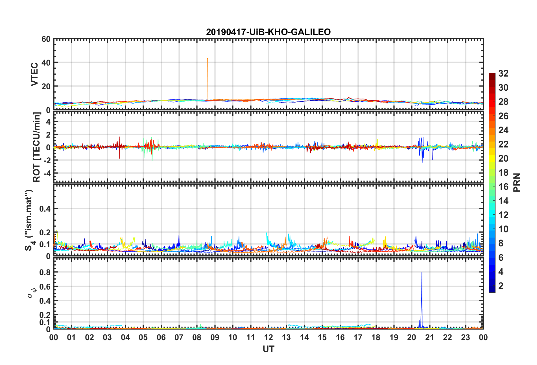537x365 pixels.
Task: Click VTEC axis tick label 40
Action: [x=46, y=63]
